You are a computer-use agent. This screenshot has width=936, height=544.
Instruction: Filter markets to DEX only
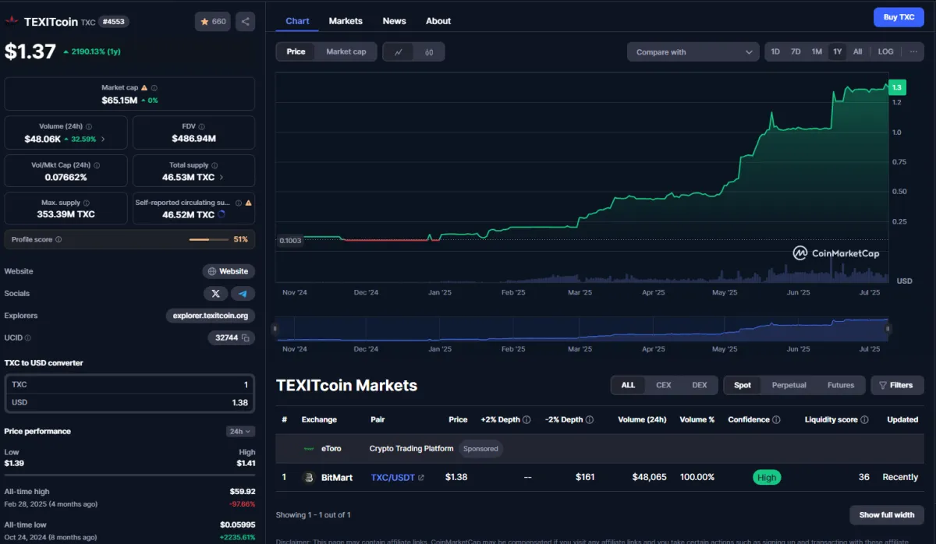point(700,385)
